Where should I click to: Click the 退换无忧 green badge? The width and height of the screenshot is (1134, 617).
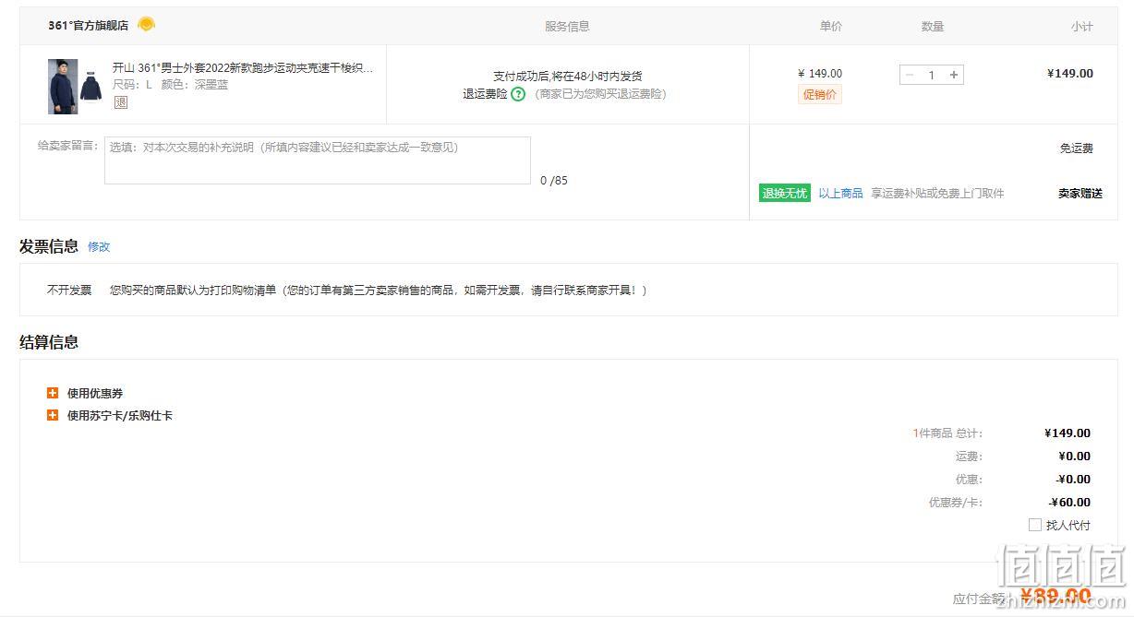click(785, 193)
